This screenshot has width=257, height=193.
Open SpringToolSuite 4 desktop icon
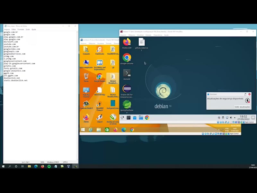(127, 107)
